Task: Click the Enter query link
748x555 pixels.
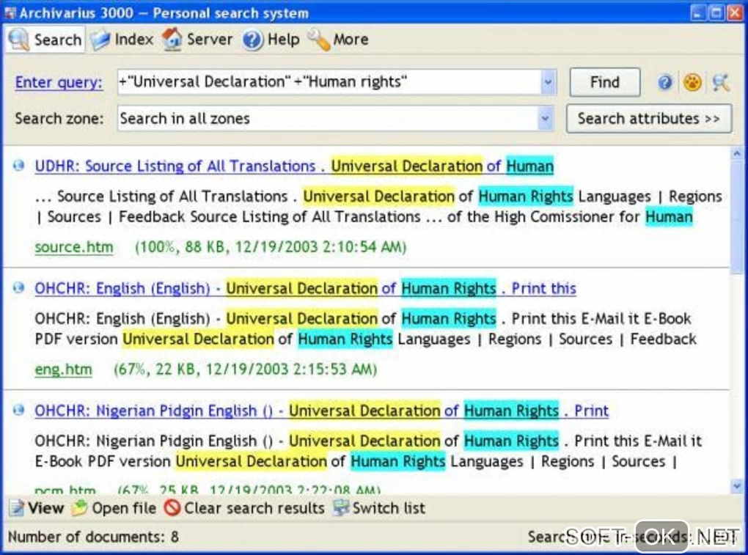Action: coord(59,82)
